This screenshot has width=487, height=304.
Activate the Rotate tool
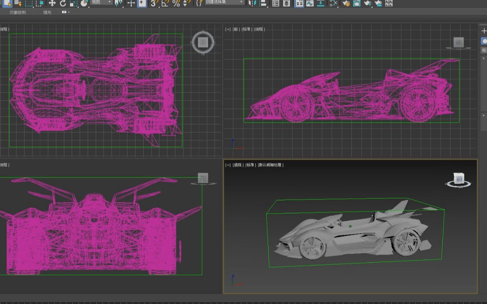[x=63, y=3]
